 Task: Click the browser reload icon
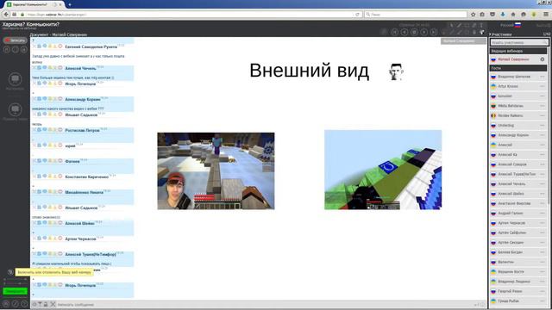tap(357, 15)
